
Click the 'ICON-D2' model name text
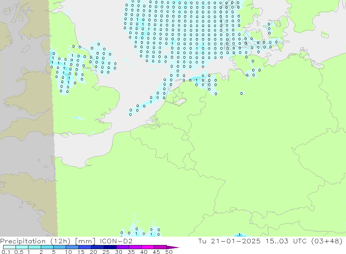(x=116, y=241)
